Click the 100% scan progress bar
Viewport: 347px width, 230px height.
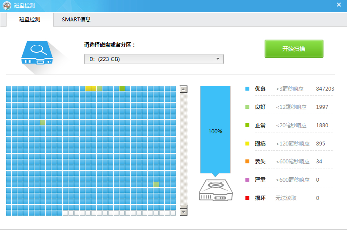(215, 130)
